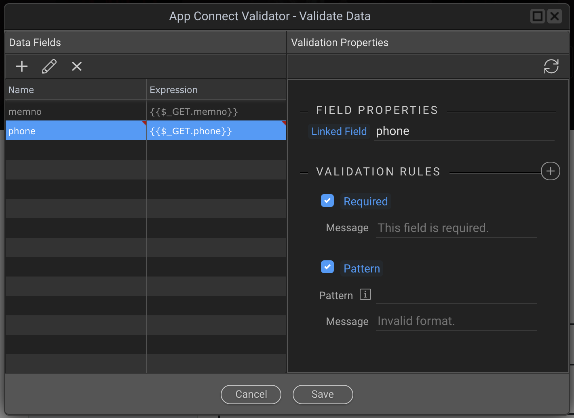
Task: Click the Linked Field label
Action: click(x=339, y=131)
